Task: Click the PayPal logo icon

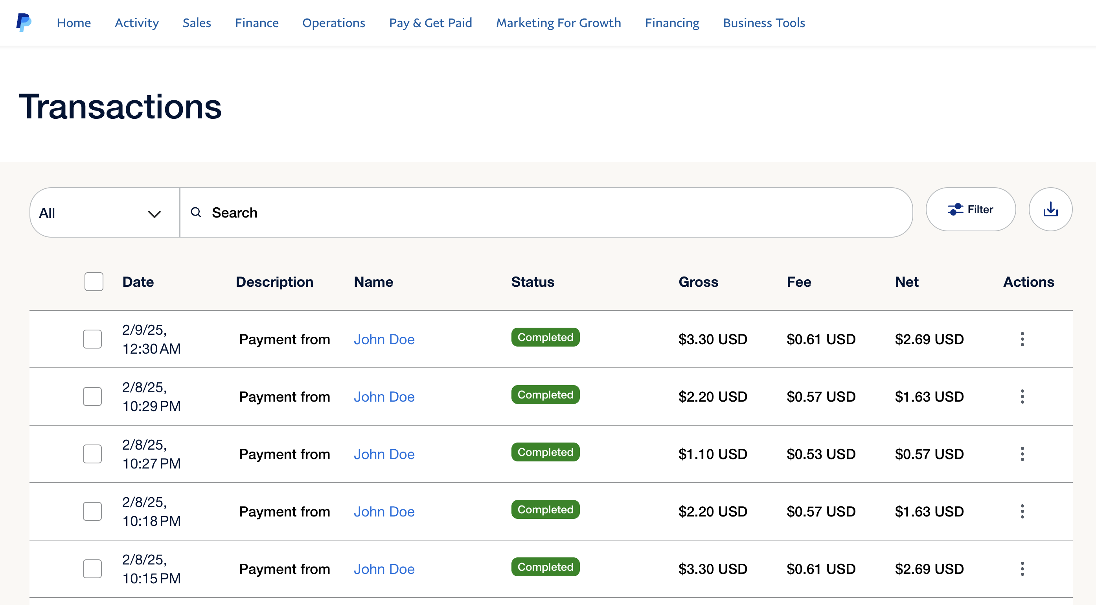Action: (24, 22)
